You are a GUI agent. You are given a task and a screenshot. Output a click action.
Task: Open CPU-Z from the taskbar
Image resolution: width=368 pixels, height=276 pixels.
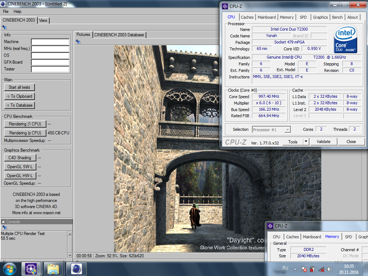click(x=31, y=269)
